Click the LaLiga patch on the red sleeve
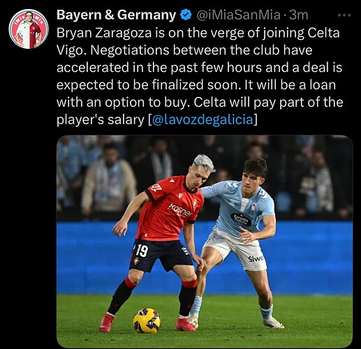Screen dimensions: 361x349 coord(155,188)
